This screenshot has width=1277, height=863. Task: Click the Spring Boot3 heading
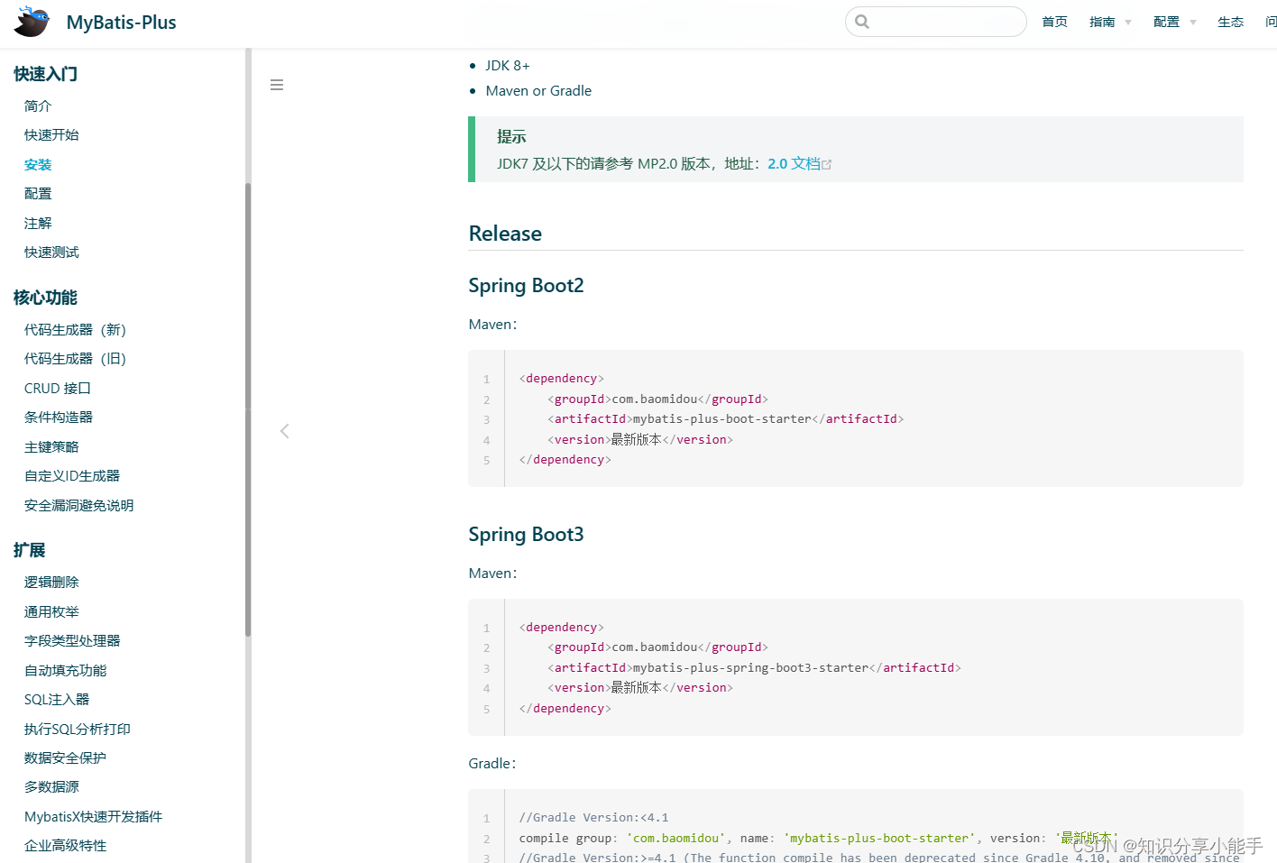(x=526, y=535)
